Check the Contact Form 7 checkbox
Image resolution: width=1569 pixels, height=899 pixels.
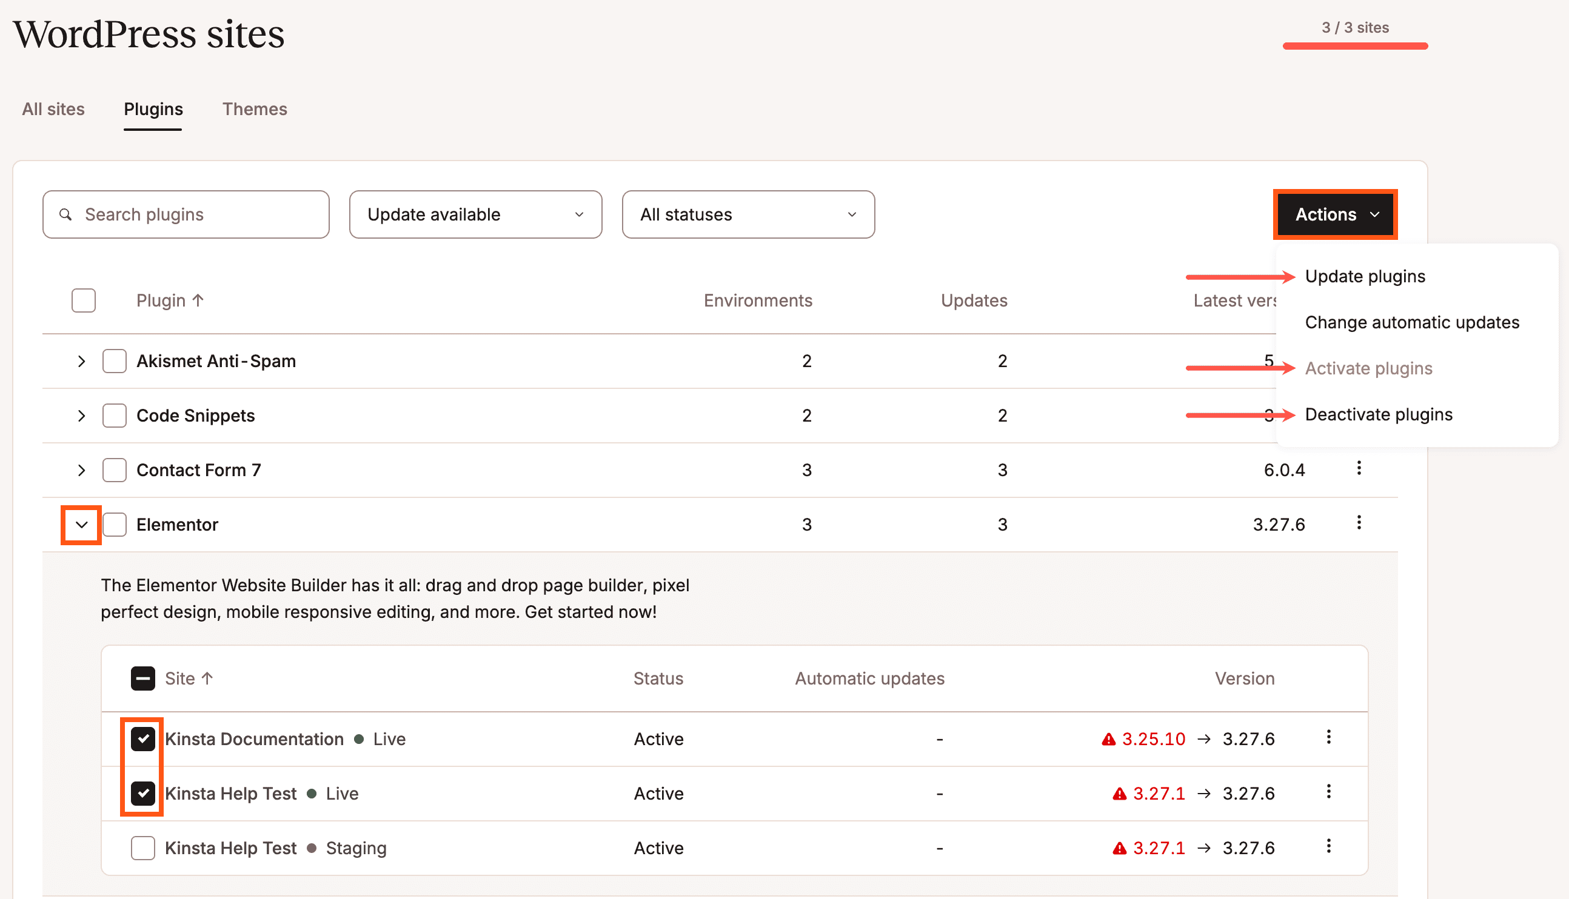tap(114, 470)
